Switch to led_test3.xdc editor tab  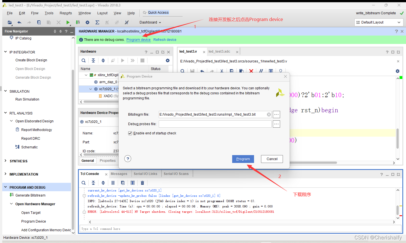(219, 52)
